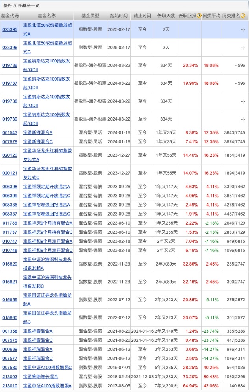Screen dimensions: 250x392
Task: Open fund code link 019736
Action: click(10, 66)
